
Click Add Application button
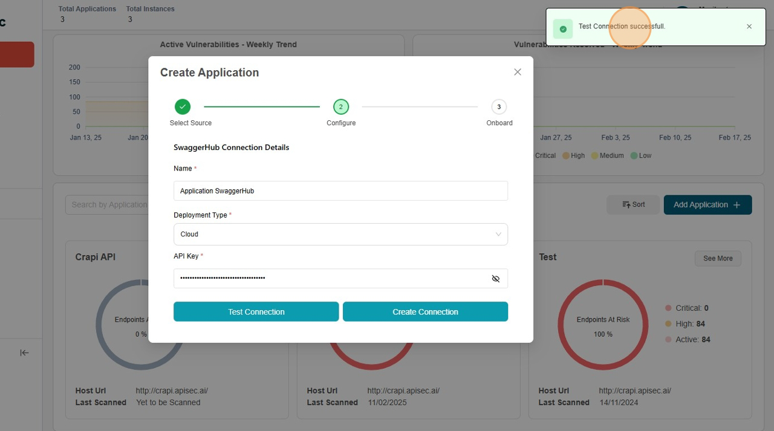coord(707,205)
